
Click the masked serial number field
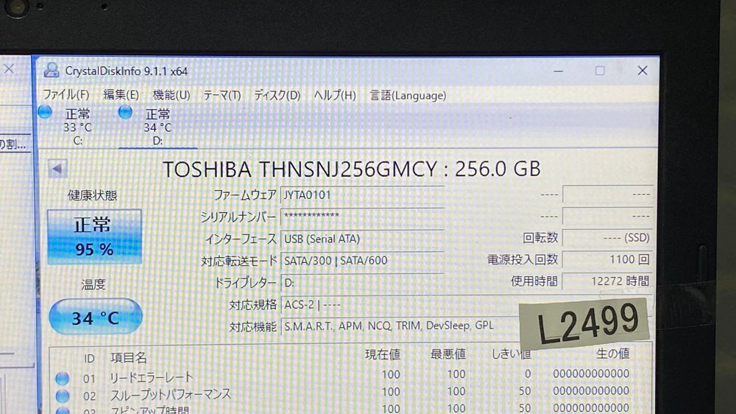(x=362, y=217)
